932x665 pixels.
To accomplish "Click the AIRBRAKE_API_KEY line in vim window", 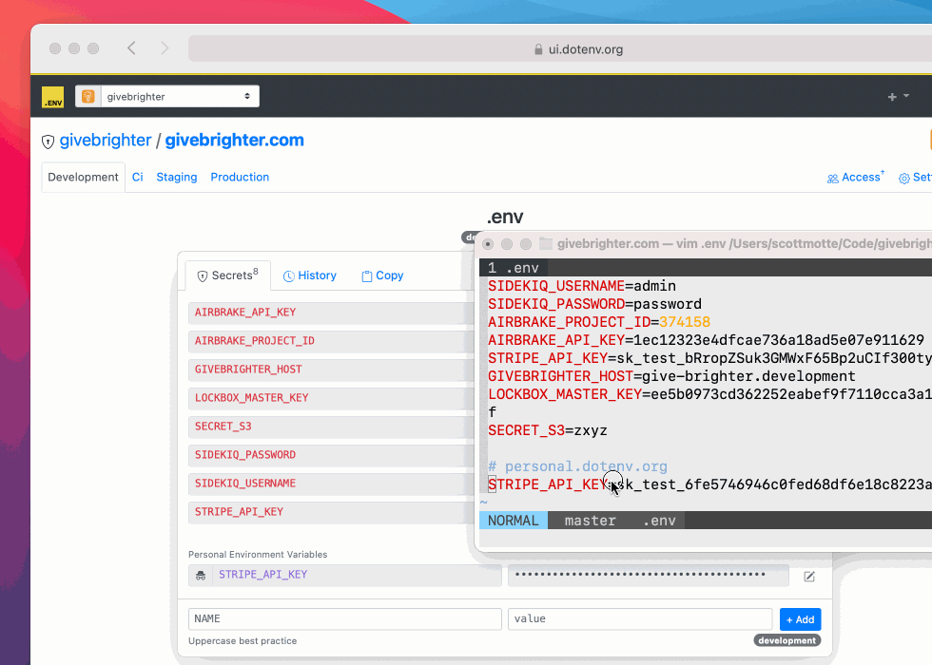I will 706,340.
